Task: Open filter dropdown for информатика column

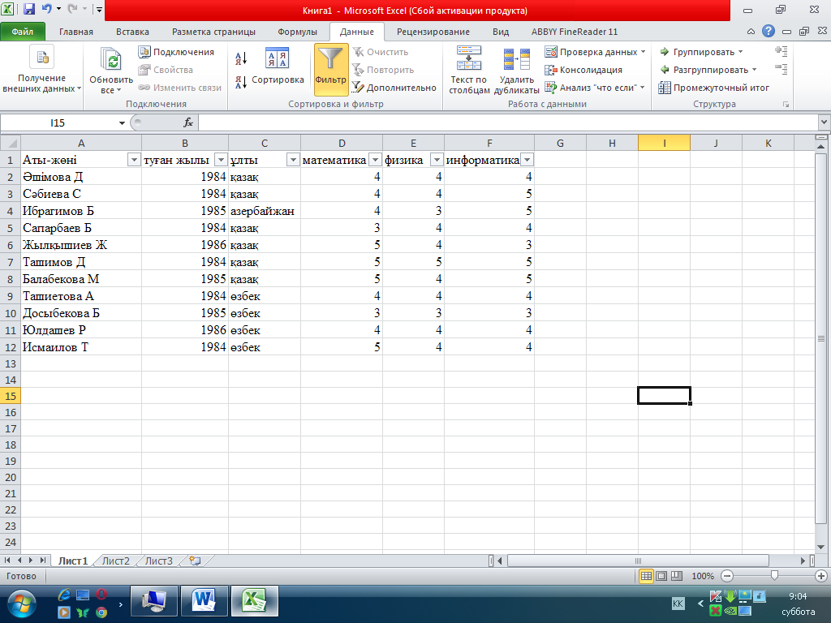Action: click(x=527, y=160)
